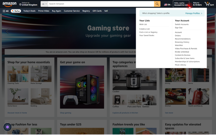Screen dimensions: 216x135
Task: Open Browsing History
Action: click(x=182, y=42)
